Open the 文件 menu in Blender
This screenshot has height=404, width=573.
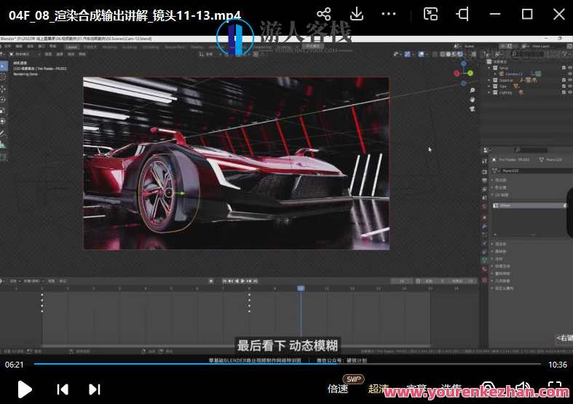coord(8,47)
